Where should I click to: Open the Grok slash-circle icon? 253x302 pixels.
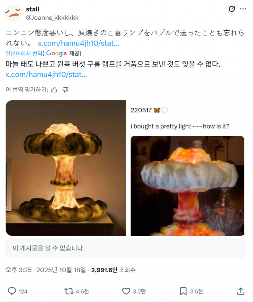(232, 9)
